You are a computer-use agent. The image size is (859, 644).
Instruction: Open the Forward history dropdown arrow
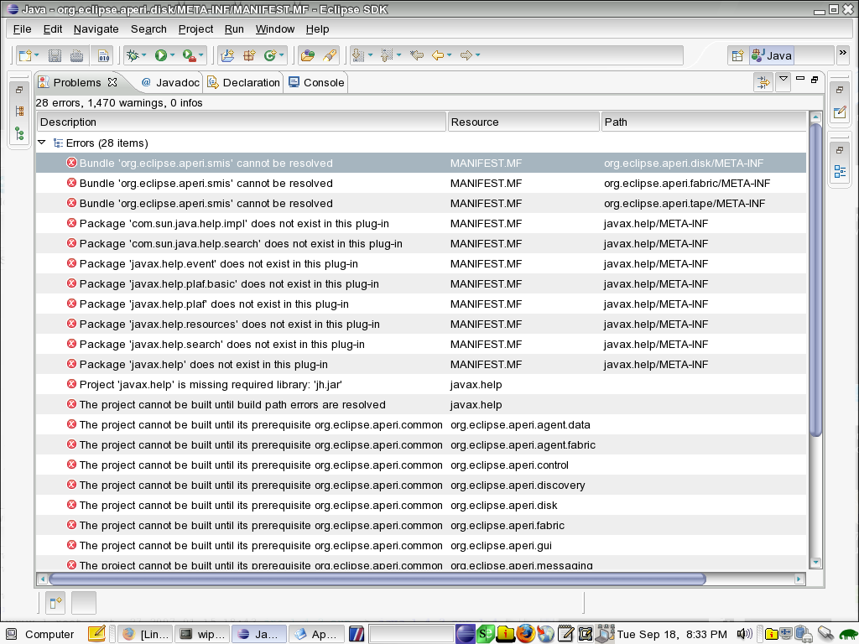click(x=477, y=55)
